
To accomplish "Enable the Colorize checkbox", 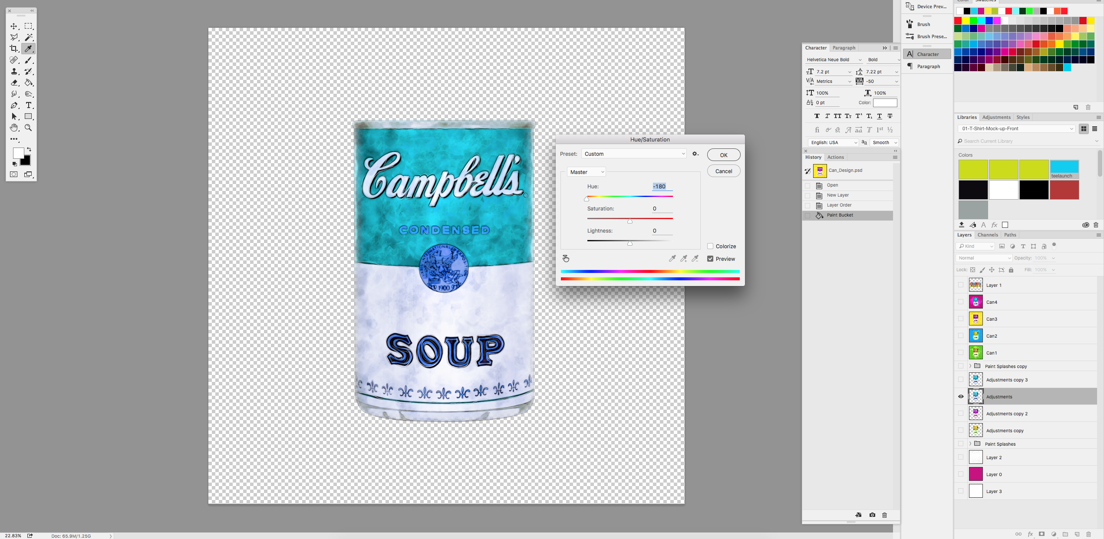I will 710,246.
